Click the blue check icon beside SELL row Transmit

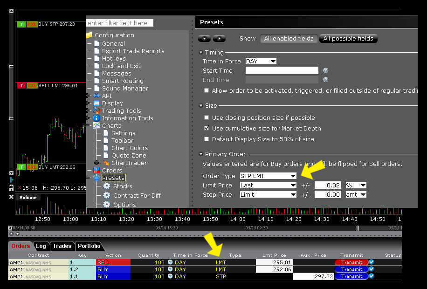pos(371,262)
